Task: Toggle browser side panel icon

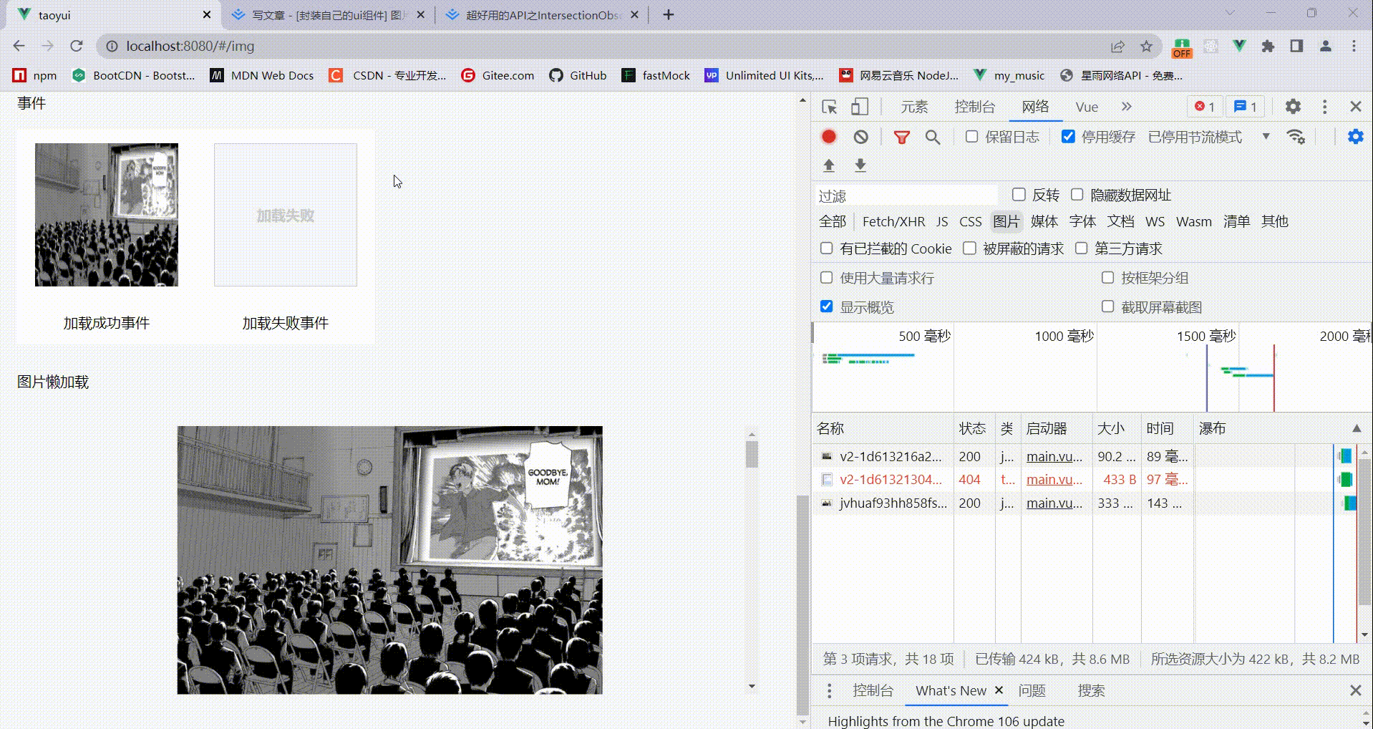Action: [1296, 46]
